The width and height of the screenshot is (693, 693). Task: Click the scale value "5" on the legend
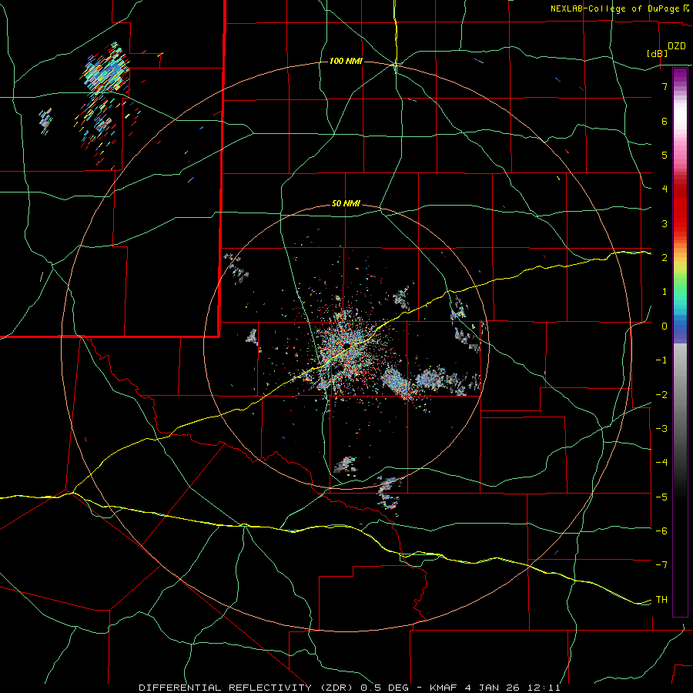[x=665, y=155]
